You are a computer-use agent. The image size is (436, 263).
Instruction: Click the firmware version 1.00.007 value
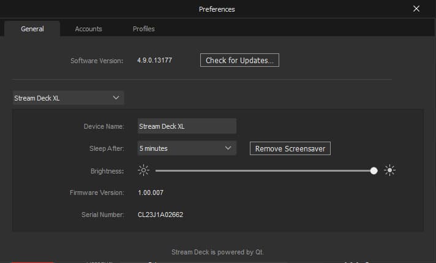click(151, 192)
